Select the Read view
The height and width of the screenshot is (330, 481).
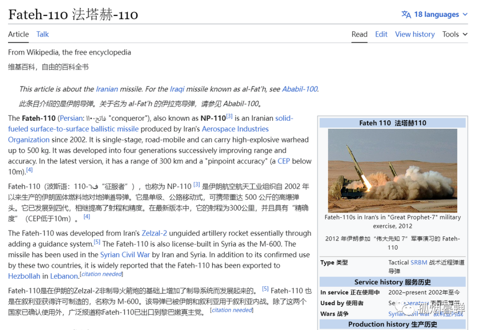[x=359, y=34]
